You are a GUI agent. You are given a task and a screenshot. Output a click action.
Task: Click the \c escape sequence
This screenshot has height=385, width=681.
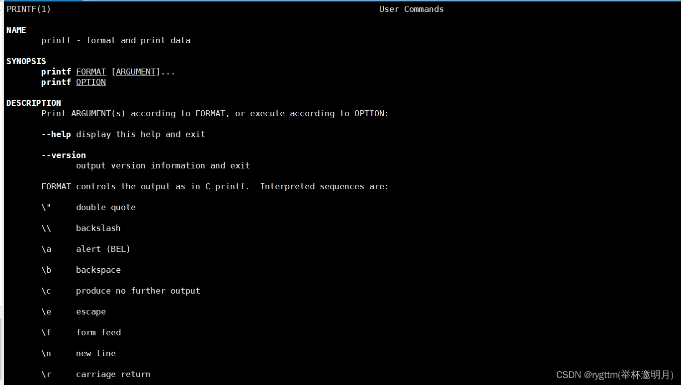(46, 291)
